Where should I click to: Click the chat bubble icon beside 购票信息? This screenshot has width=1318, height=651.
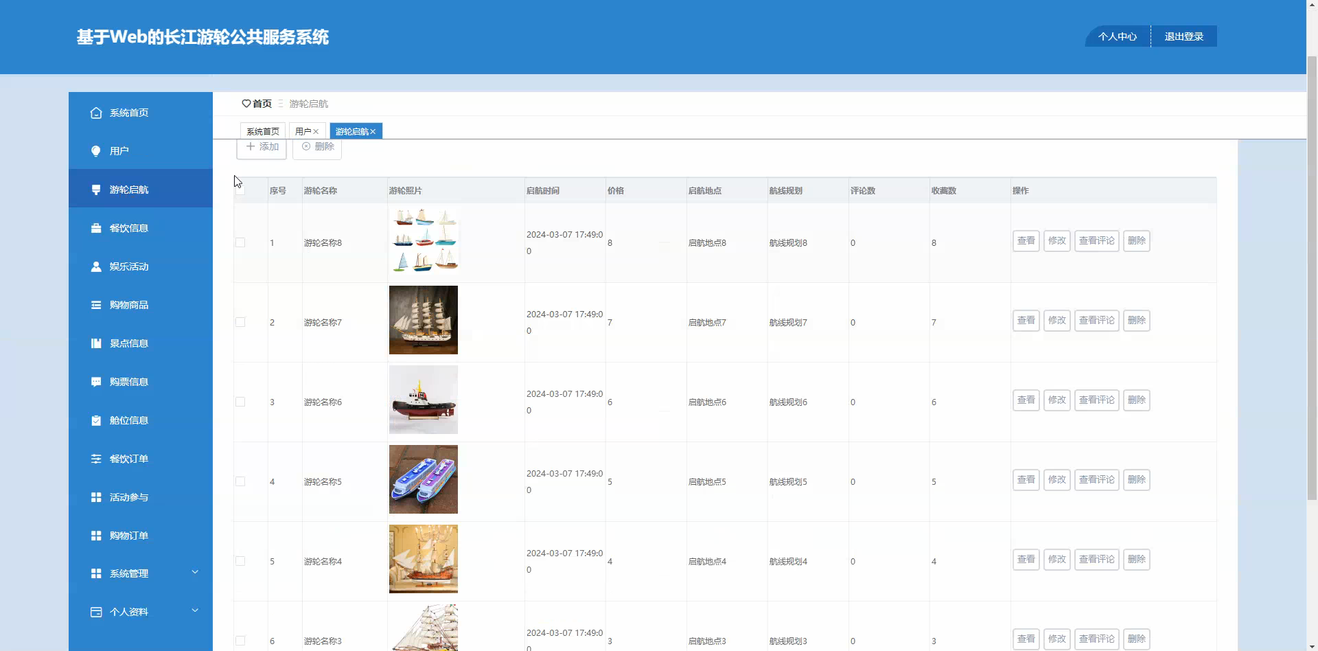(96, 382)
